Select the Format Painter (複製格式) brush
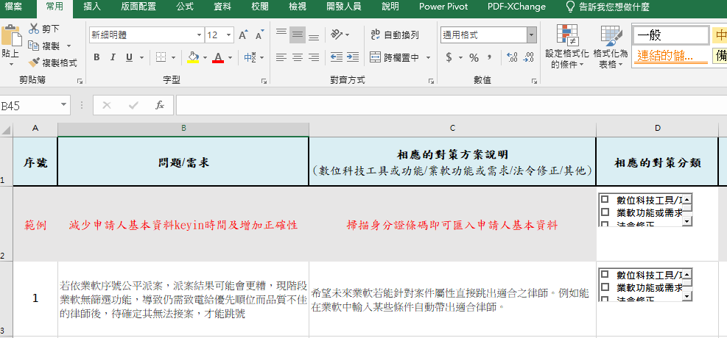Viewport: 727px width, 338px height. [34, 62]
